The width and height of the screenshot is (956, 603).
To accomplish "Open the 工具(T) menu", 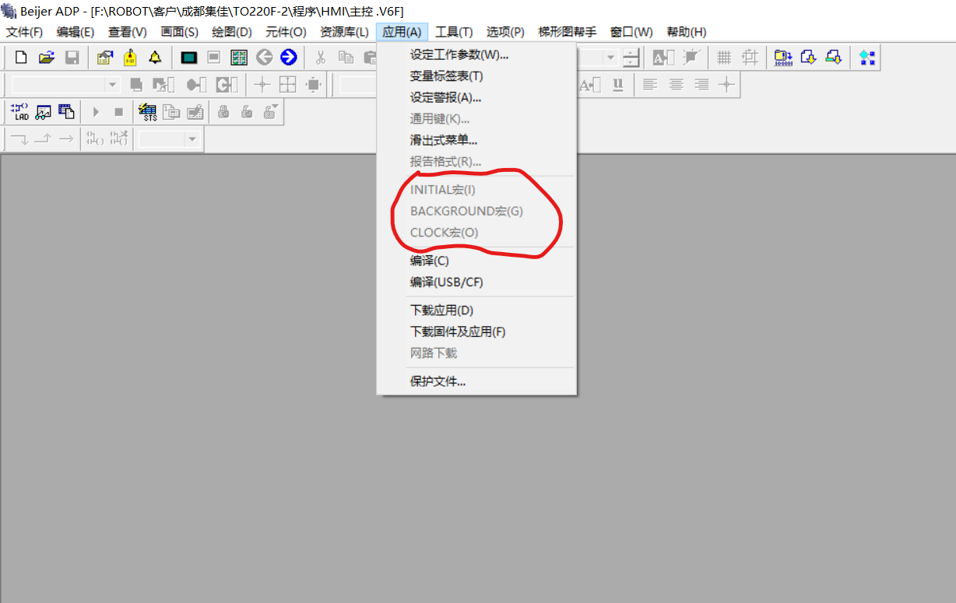I will [x=453, y=32].
